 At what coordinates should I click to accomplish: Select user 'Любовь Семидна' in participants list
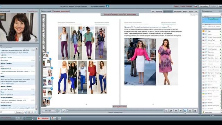(x=211, y=106)
